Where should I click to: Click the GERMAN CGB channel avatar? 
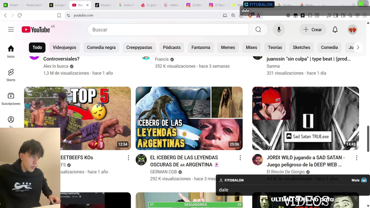click(x=141, y=160)
